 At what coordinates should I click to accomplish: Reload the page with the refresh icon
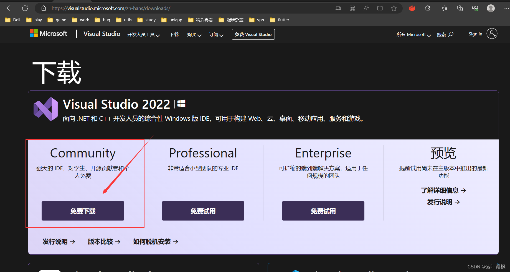click(x=25, y=8)
